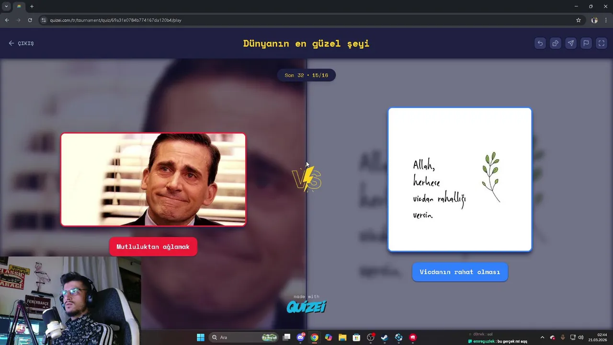Open Task View on the taskbar
Viewport: 613px width, 345px height.
tap(286, 337)
